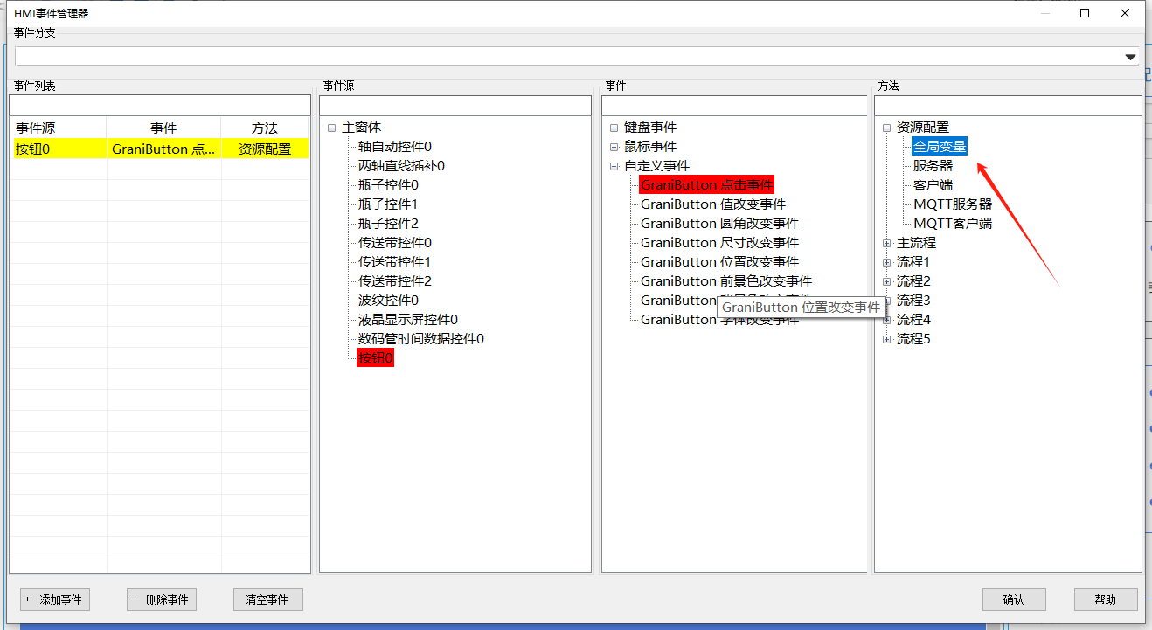Expand the 流程3 node
Screen dimensions: 1152x630
click(887, 301)
